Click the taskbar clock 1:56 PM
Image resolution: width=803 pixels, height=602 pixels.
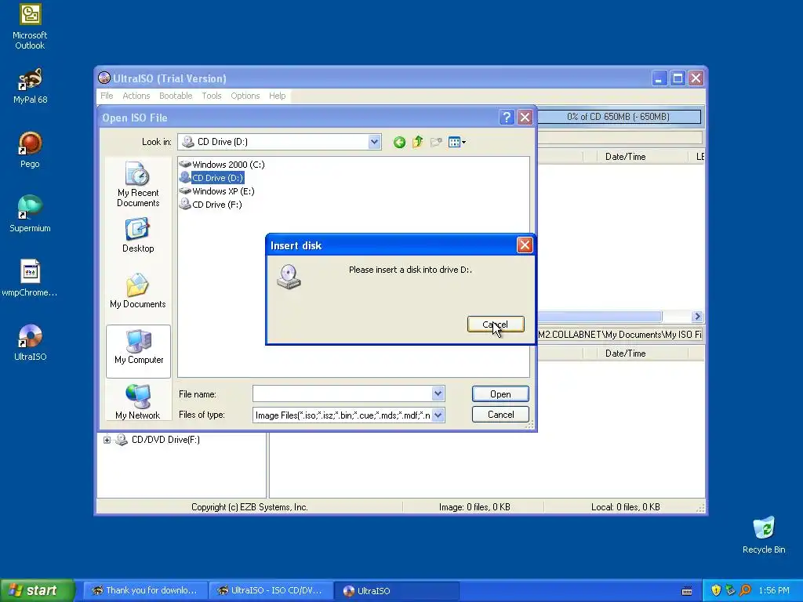[774, 591]
